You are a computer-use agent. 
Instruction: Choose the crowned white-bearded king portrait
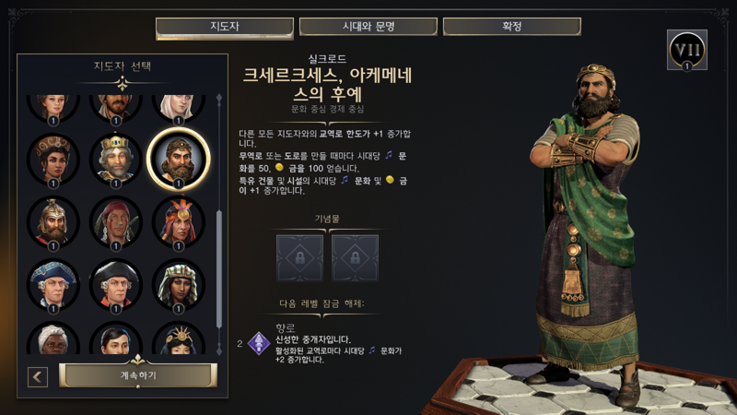[x=116, y=159]
